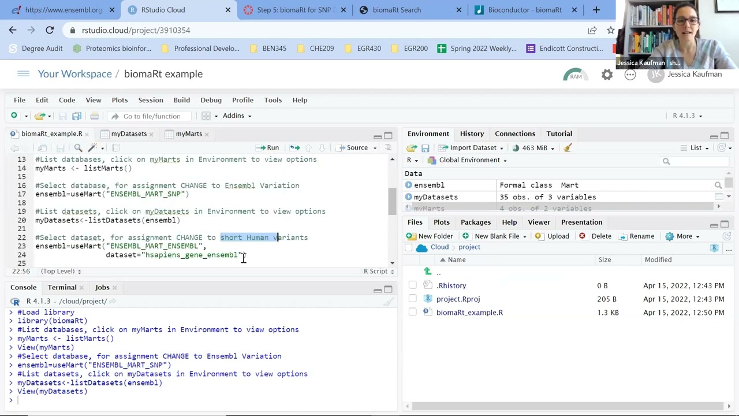The image size is (739, 416).
Task: Create a new file with plus icon
Action: point(14,116)
